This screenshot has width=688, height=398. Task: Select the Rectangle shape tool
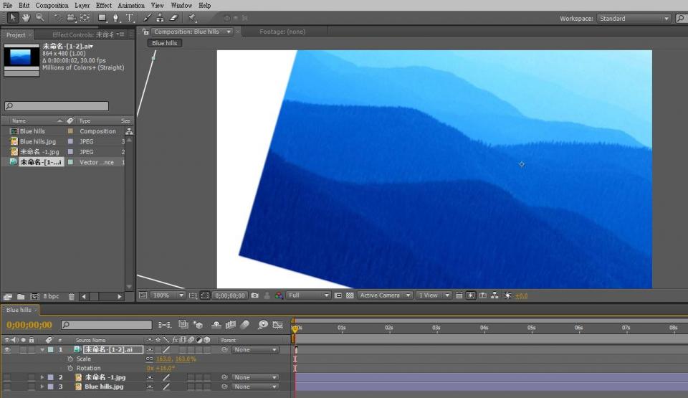click(102, 17)
